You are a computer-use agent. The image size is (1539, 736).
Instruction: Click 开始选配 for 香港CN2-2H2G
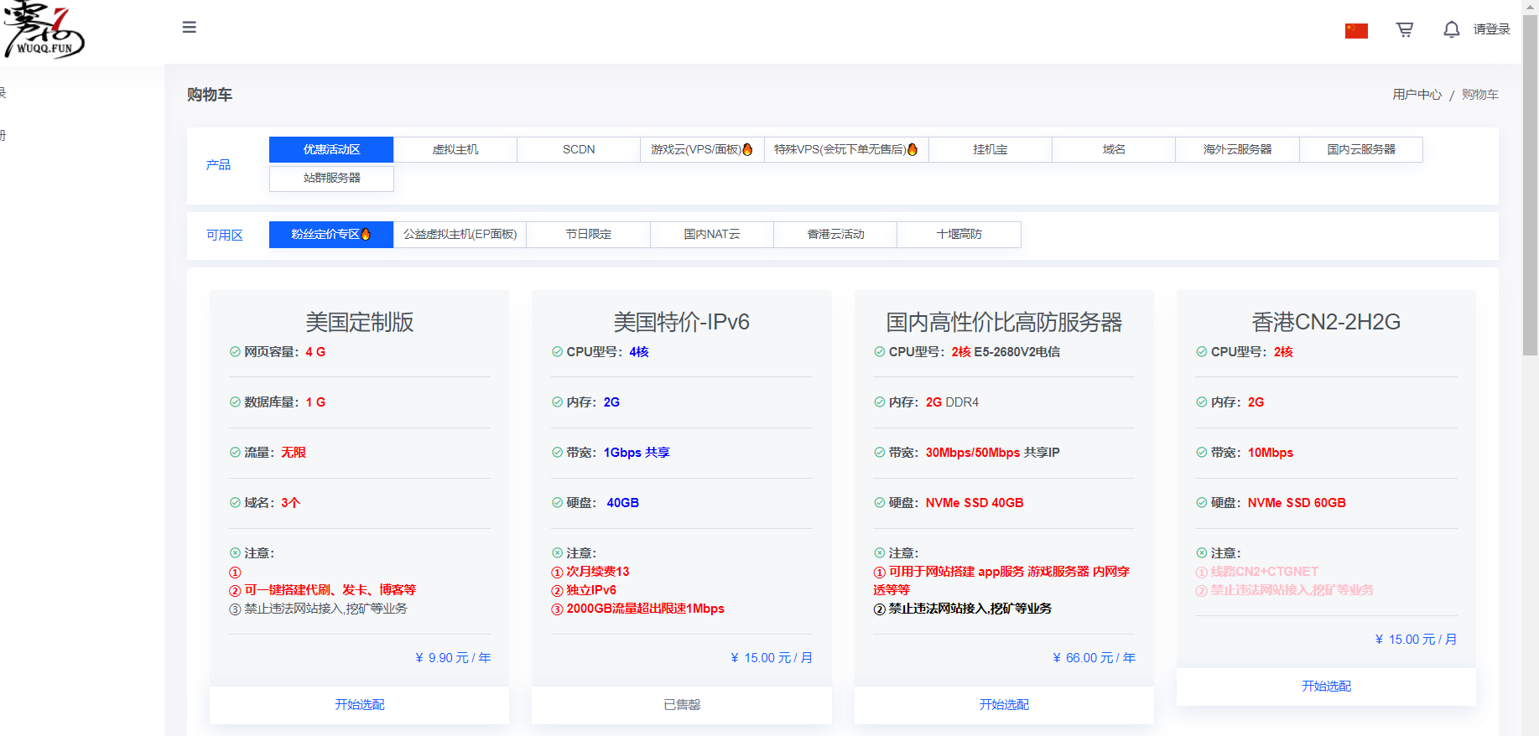pyautogui.click(x=1326, y=687)
